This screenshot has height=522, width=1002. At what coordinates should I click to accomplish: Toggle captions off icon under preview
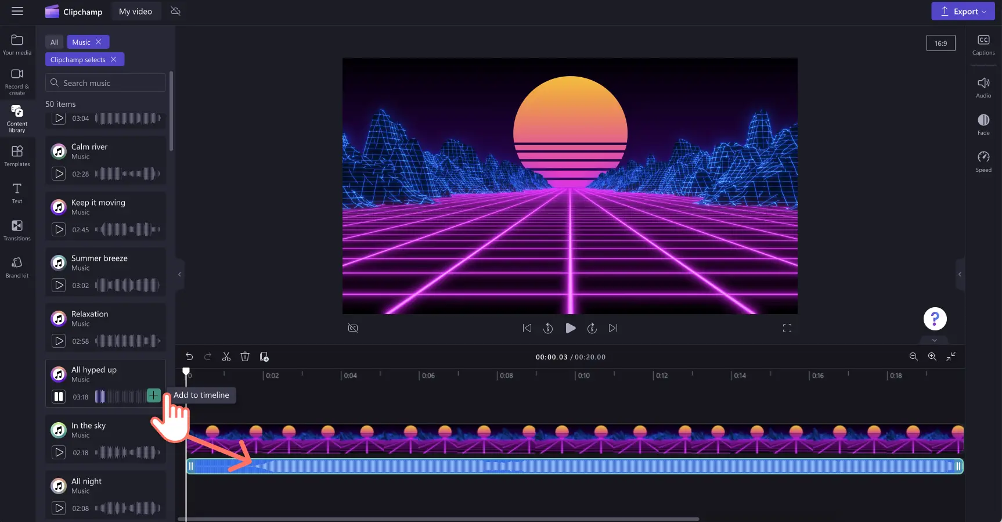353,328
